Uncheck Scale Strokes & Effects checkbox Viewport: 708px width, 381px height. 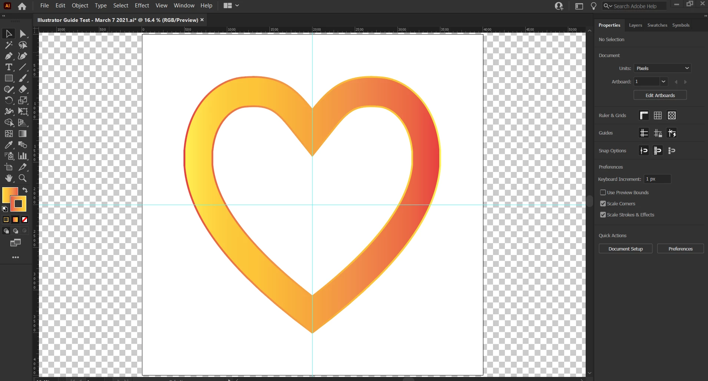point(603,215)
